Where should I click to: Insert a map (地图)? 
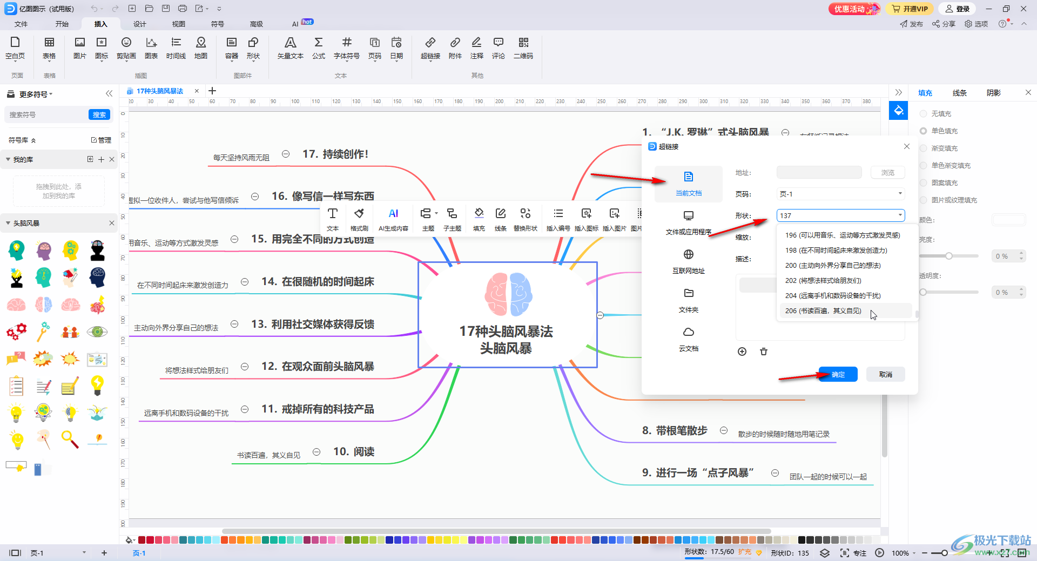pos(201,48)
